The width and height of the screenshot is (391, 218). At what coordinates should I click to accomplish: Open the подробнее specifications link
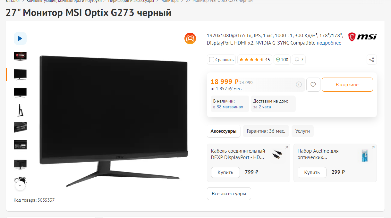tap(329, 43)
